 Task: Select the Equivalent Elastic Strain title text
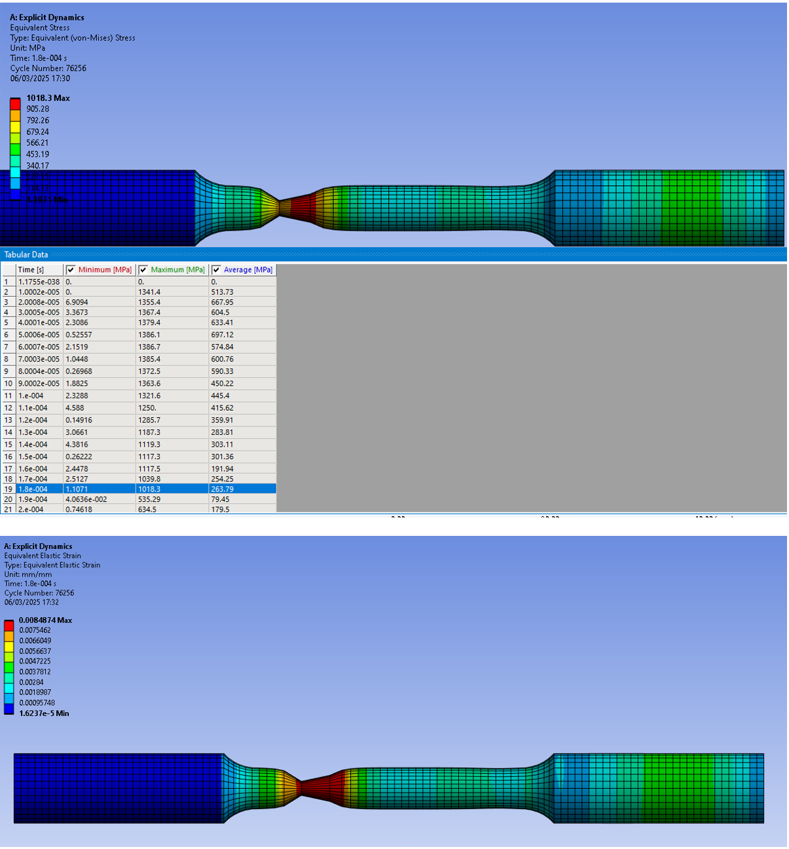click(43, 556)
